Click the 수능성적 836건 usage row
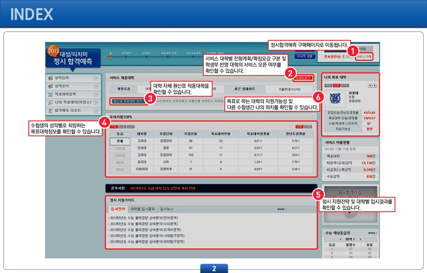 click(x=350, y=177)
